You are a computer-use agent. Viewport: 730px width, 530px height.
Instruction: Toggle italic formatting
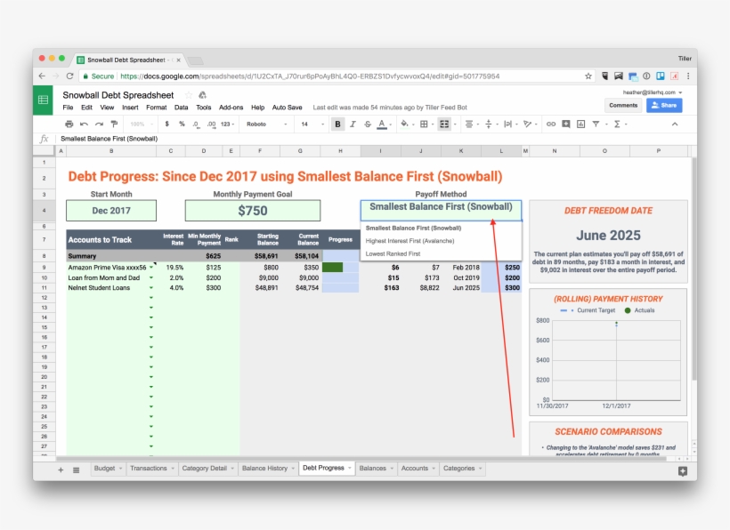[x=353, y=124]
